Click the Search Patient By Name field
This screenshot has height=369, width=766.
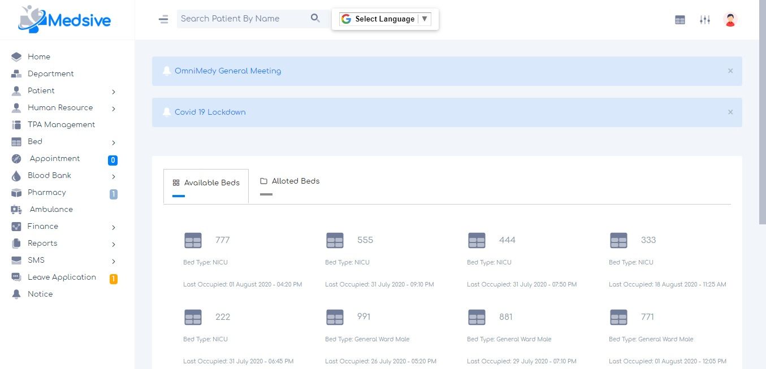(243, 19)
